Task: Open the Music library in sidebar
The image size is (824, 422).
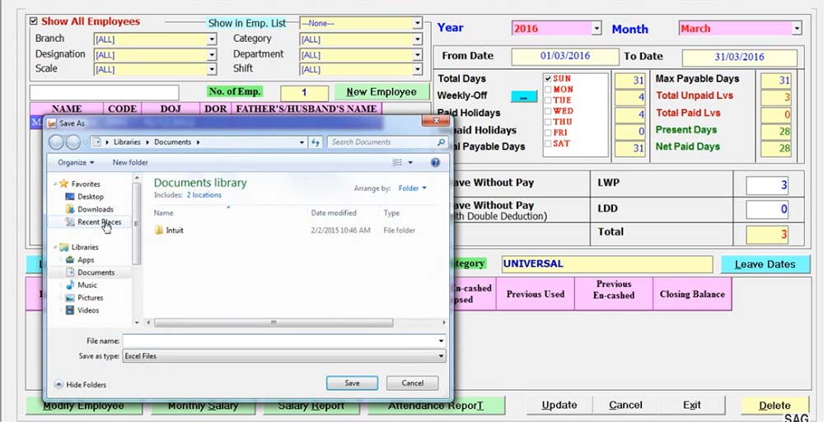Action: (87, 285)
